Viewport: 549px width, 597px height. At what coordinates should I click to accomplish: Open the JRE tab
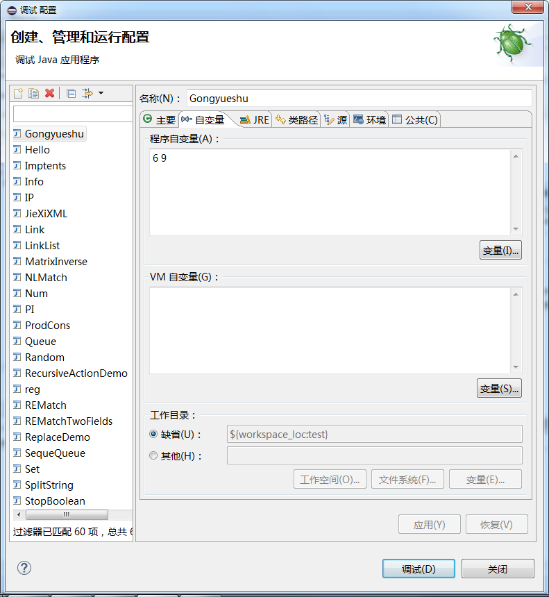click(255, 120)
